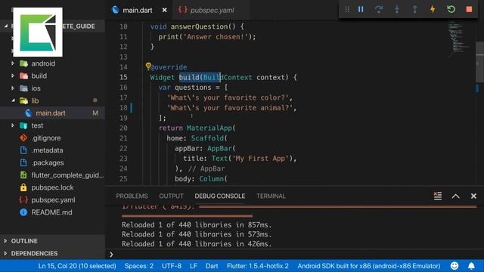Click the lightbulb quick-fix icon
Viewport: 484px width, 272px height.
coord(148,66)
